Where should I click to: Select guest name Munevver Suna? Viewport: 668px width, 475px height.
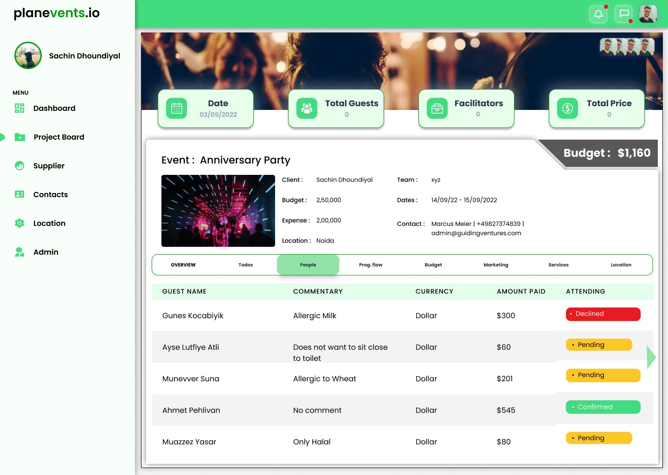click(191, 379)
